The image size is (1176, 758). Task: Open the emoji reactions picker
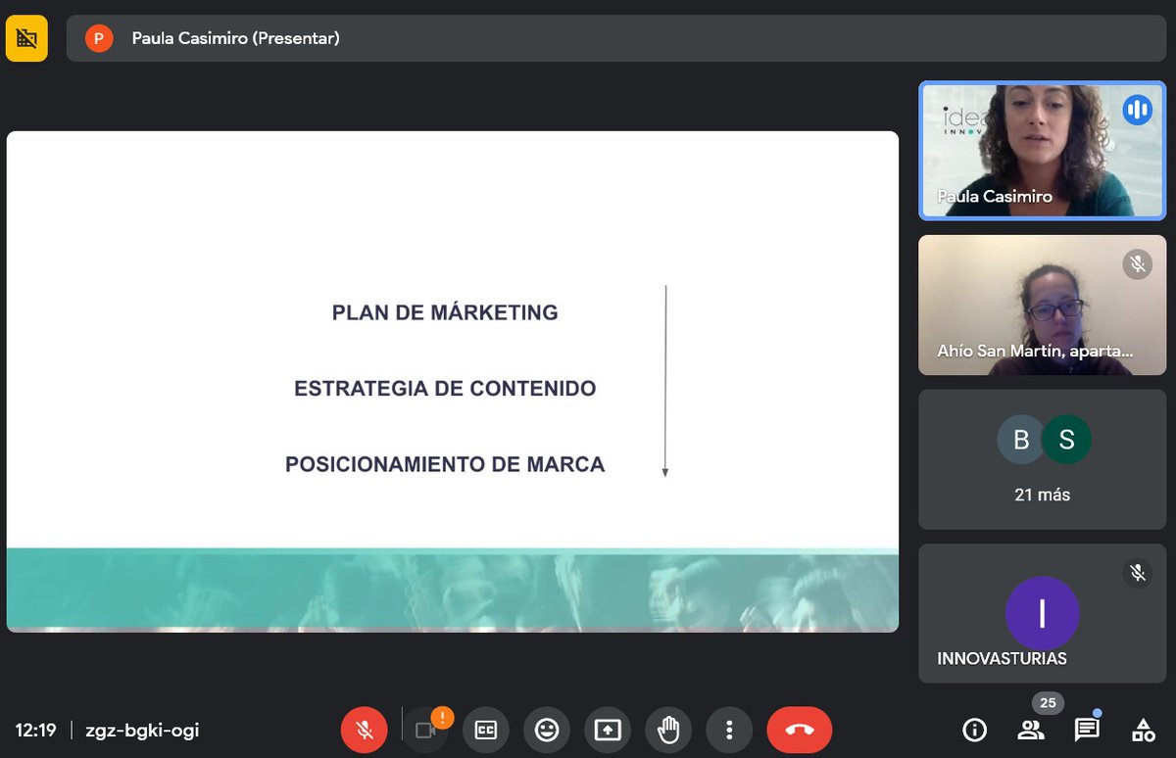(547, 730)
